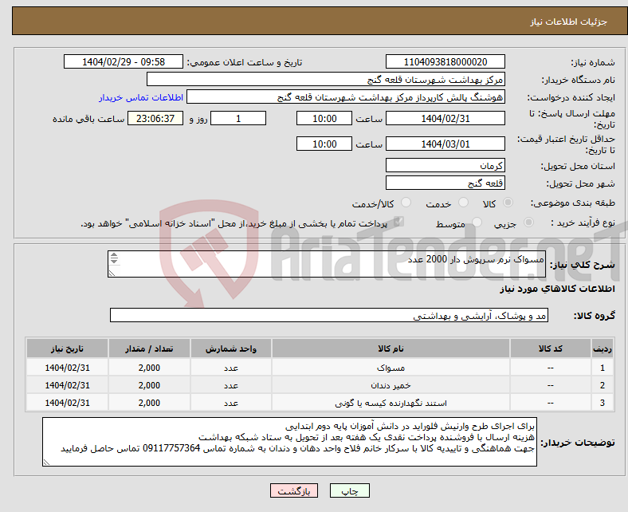Image resolution: width=628 pixels, height=512 pixels.
Task: Click the delivery city field قلعه گنج
Action: [445, 183]
